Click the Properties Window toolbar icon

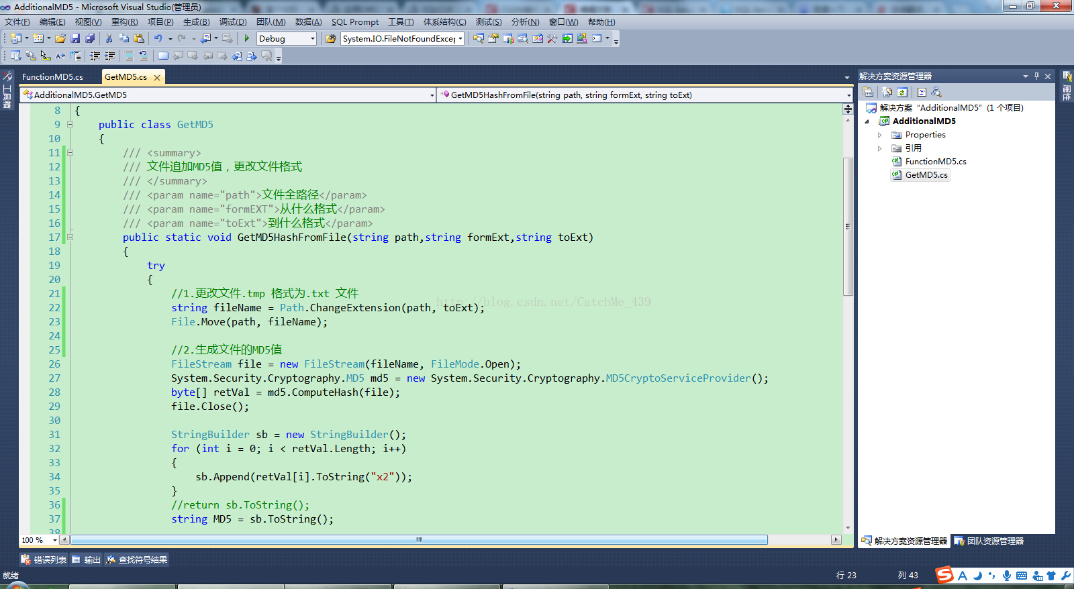tap(493, 38)
